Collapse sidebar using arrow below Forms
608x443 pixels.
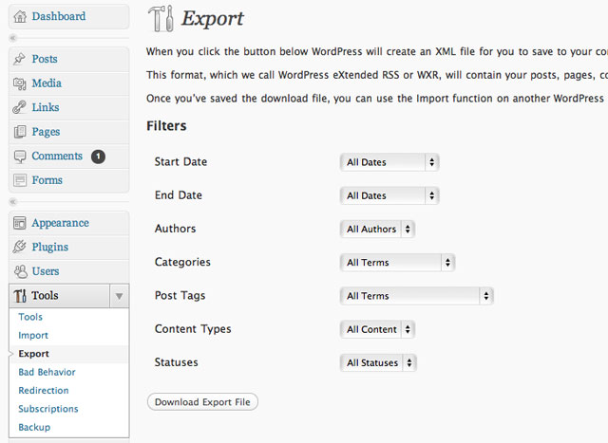[12, 202]
